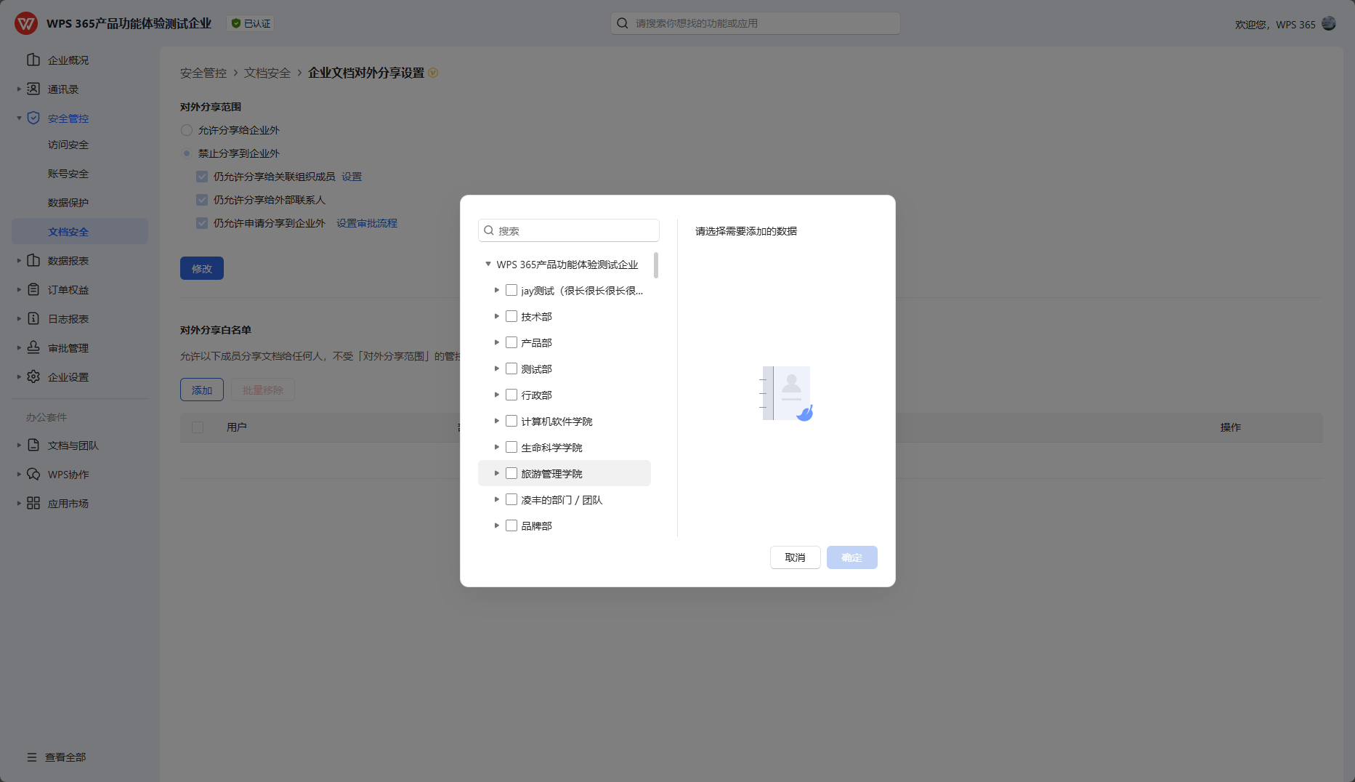This screenshot has width=1355, height=782.
Task: Collapse the 安全管控 sidebar arrow
Action: (x=19, y=118)
